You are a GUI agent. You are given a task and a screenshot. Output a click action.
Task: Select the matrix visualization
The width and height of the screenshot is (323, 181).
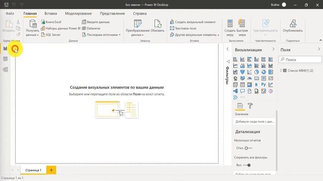pyautogui.click(x=249, y=85)
